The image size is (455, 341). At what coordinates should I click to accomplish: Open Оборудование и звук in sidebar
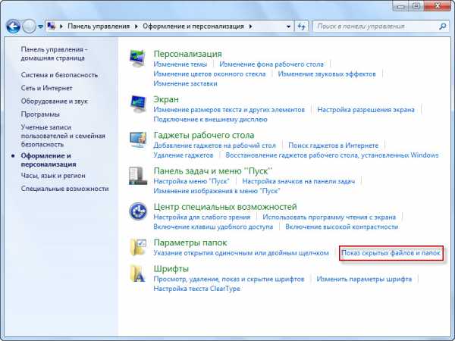(x=55, y=102)
